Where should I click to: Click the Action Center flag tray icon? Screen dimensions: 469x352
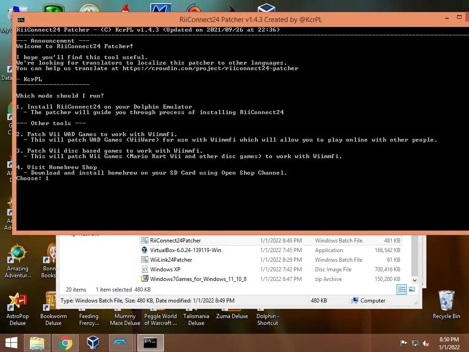[x=404, y=343]
